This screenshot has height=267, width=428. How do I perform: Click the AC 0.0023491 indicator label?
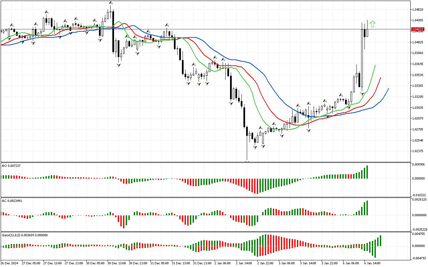point(12,201)
